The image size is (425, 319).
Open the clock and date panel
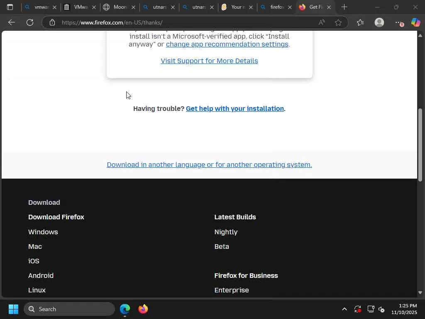(404, 309)
